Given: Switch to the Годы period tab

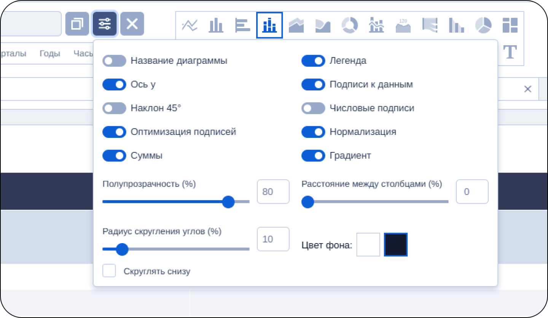Looking at the screenshot, I should click(50, 54).
